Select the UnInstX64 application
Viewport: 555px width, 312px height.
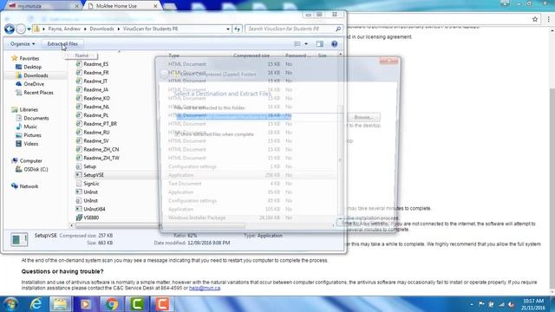click(x=95, y=209)
